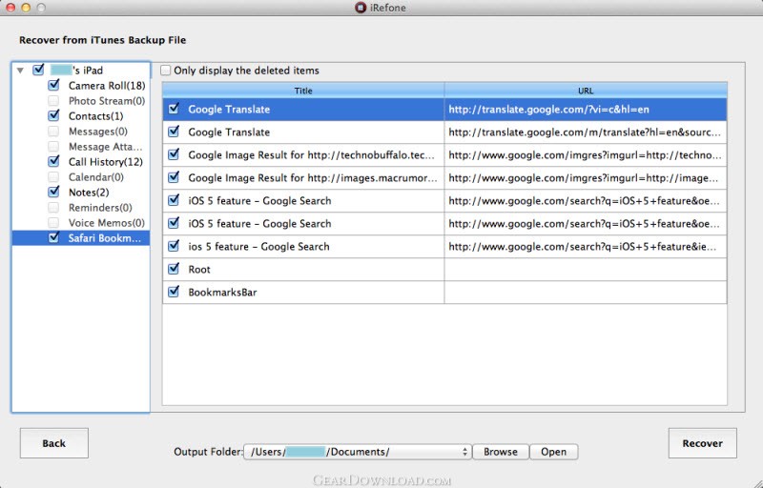
Task: Sort by URL column header
Action: 586,91
